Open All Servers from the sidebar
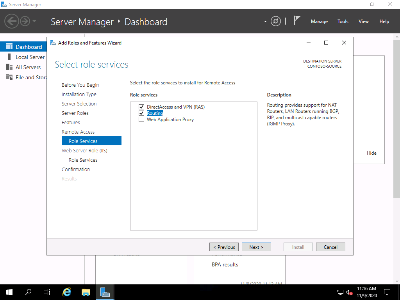Image resolution: width=400 pixels, height=300 pixels. pyautogui.click(x=28, y=67)
